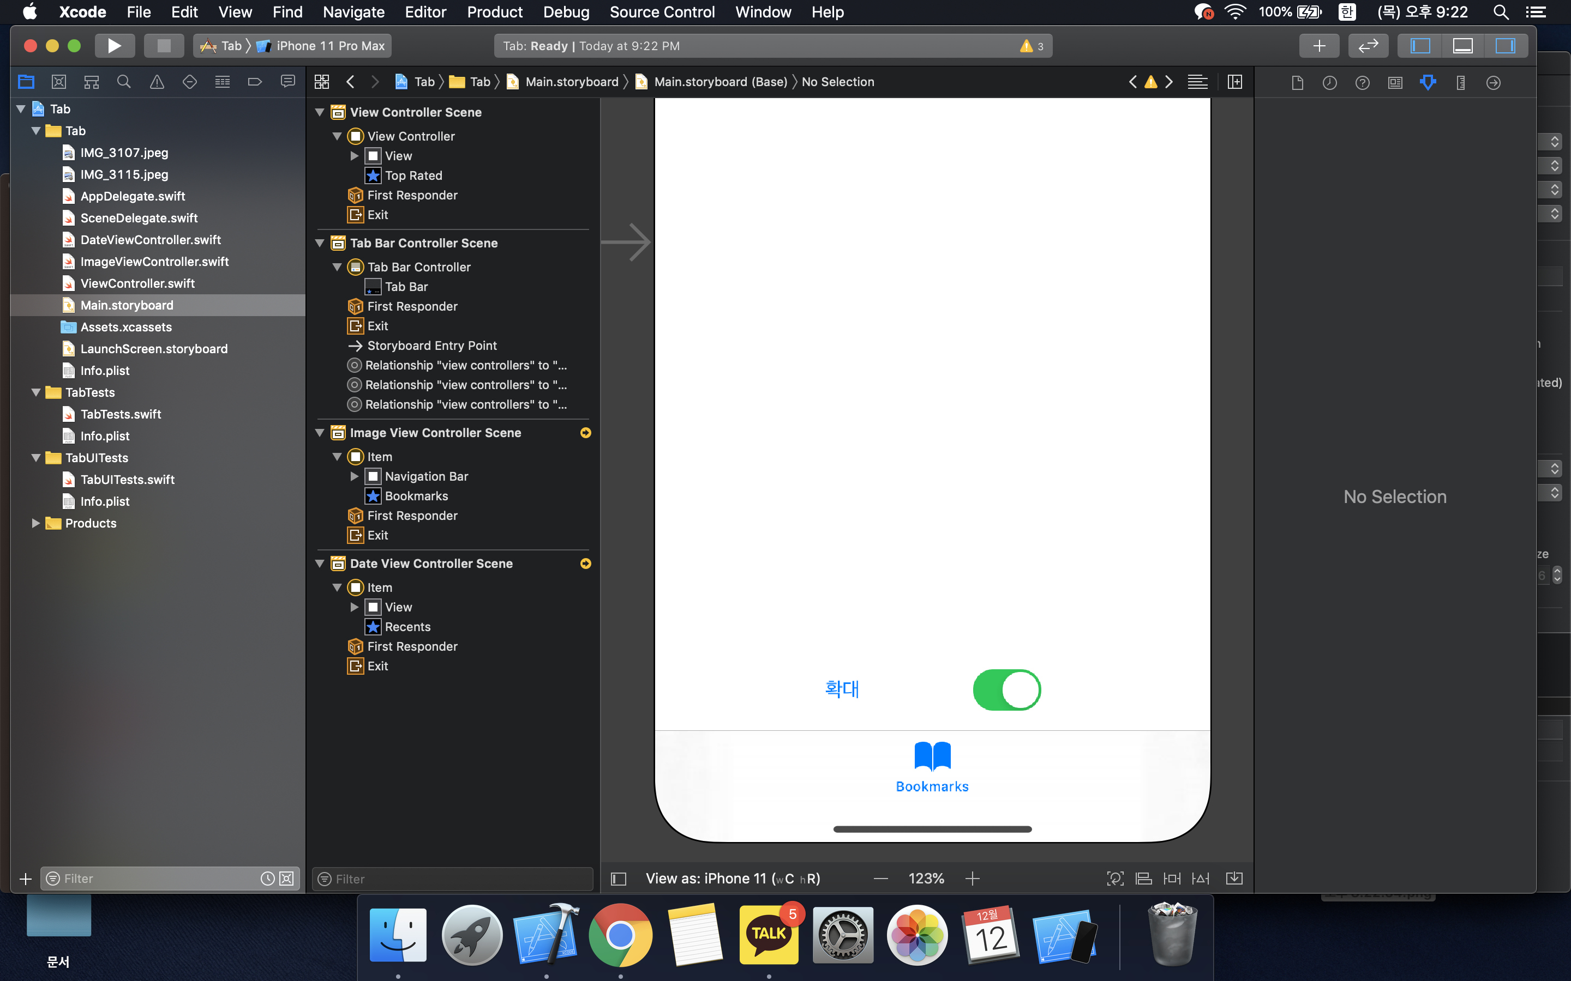Open the Attributes inspector icon

click(1428, 82)
